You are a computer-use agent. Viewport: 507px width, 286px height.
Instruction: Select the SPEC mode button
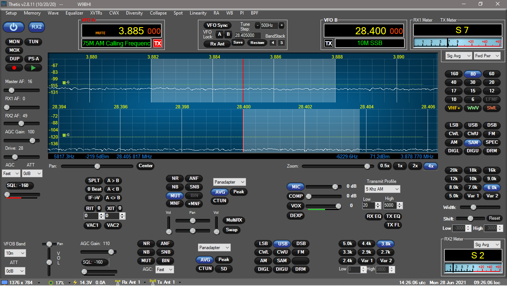(x=492, y=142)
